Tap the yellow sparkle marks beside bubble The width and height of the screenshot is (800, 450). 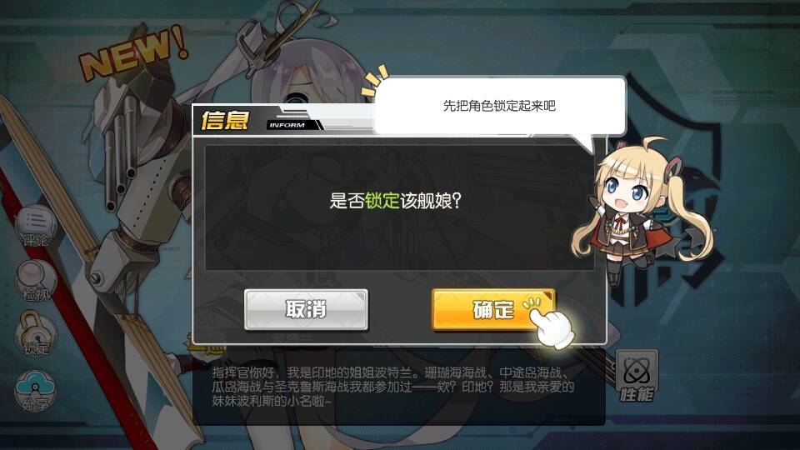click(x=375, y=81)
